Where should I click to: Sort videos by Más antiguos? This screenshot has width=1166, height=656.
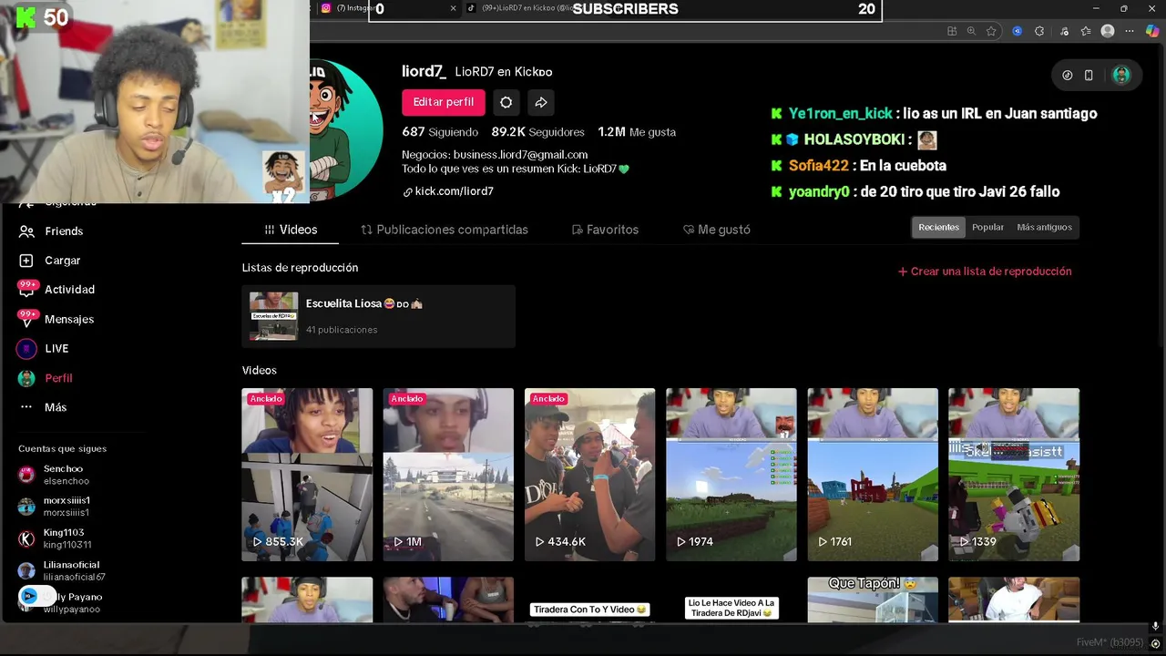point(1044,227)
